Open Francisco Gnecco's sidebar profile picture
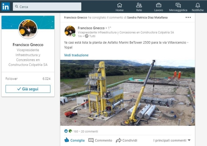This screenshot has width=207, height=146. (28, 29)
